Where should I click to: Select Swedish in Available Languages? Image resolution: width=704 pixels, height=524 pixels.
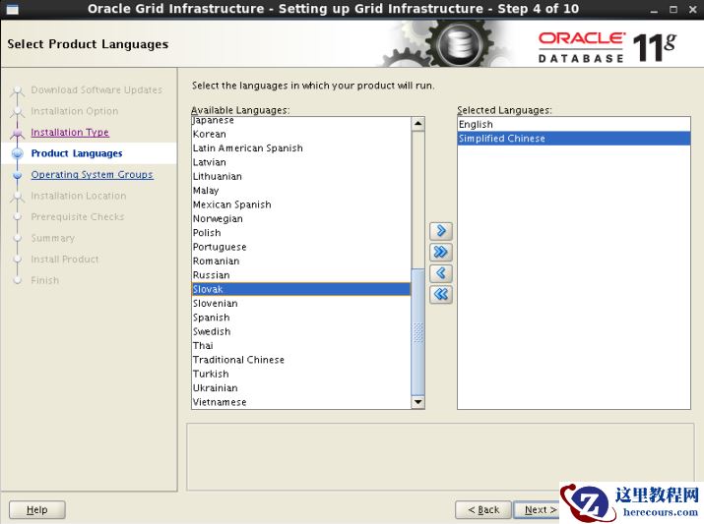click(x=301, y=331)
